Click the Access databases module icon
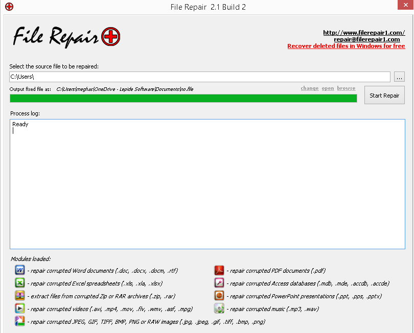The height and width of the screenshot is (333, 414). 219,283
